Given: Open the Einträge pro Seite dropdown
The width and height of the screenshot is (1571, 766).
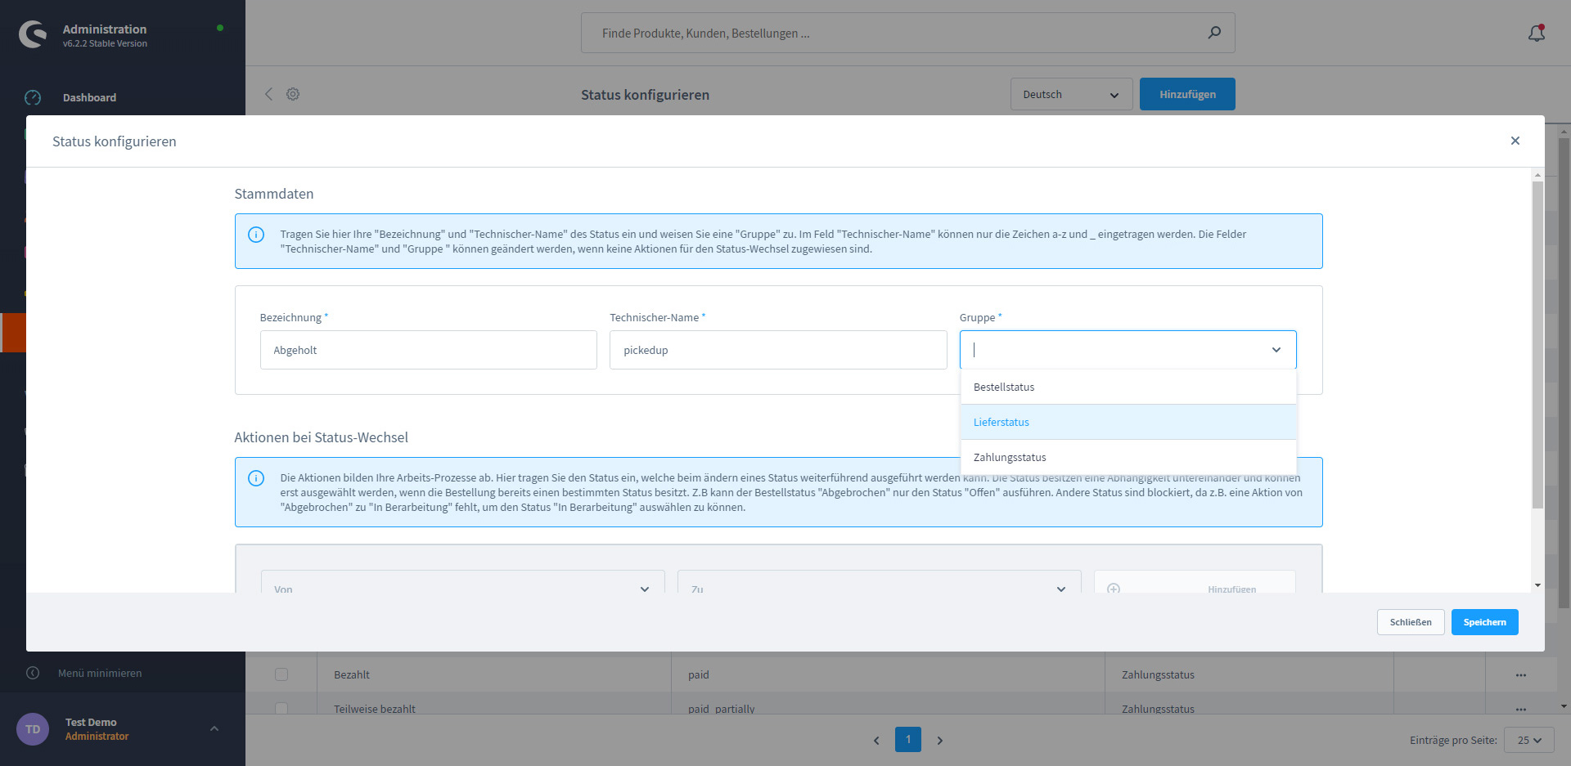Looking at the screenshot, I should coord(1528,740).
